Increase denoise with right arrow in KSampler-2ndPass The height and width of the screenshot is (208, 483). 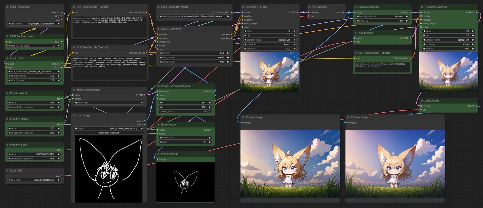pos(473,49)
